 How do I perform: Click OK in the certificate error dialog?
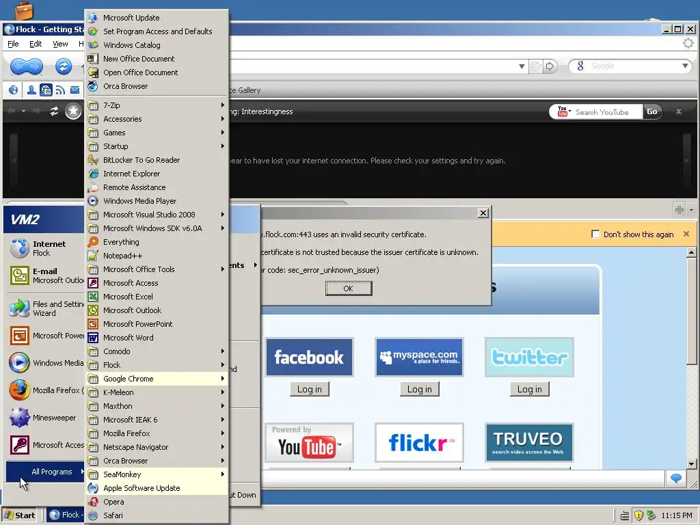click(349, 288)
